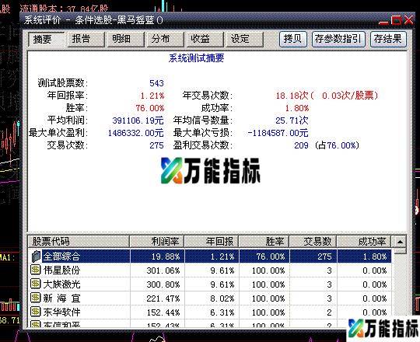The image size is (420, 342).
Task: Maximize the 系统评价 window
Action: pyautogui.click(x=396, y=21)
